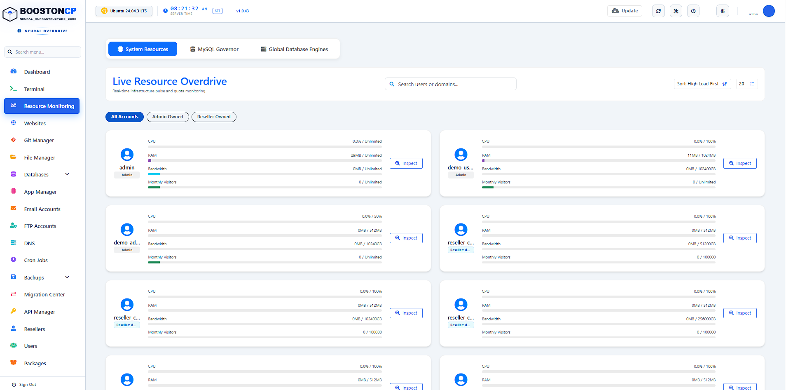
Task: Click the admin RAM usage bar
Action: 265,161
